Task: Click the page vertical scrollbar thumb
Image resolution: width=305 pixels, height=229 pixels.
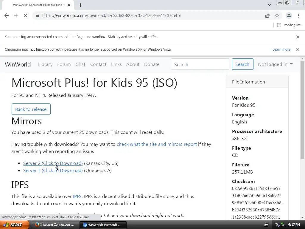Action: 302,110
